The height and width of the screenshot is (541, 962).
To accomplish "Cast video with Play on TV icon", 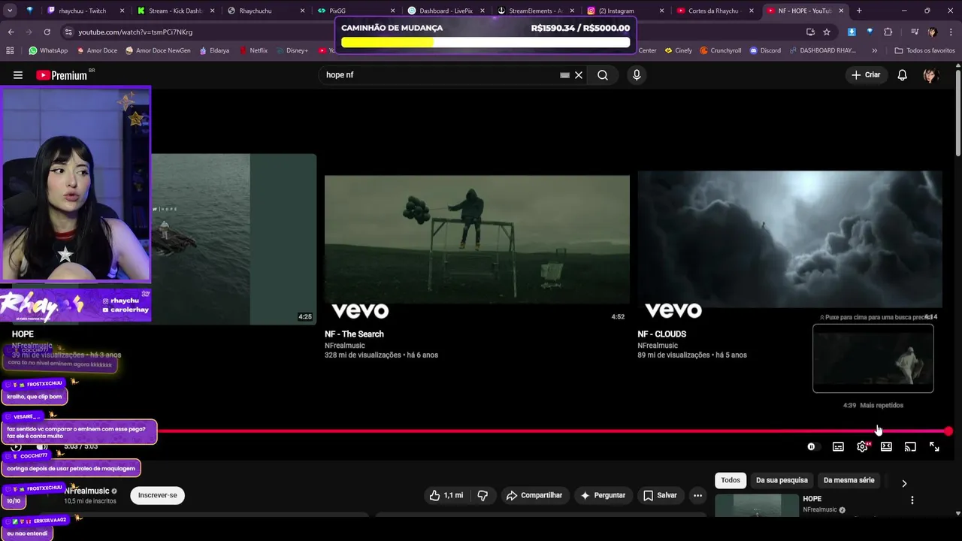I will (910, 446).
